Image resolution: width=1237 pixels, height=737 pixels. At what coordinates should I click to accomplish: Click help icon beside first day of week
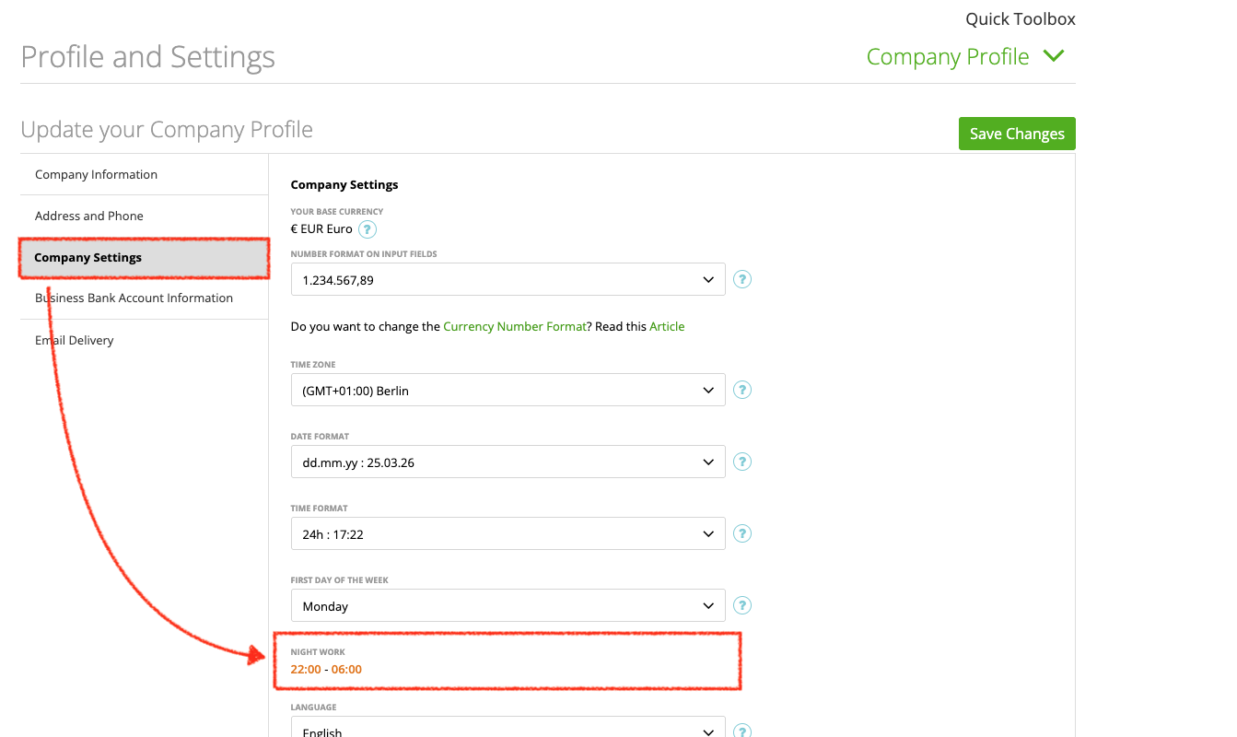(742, 605)
